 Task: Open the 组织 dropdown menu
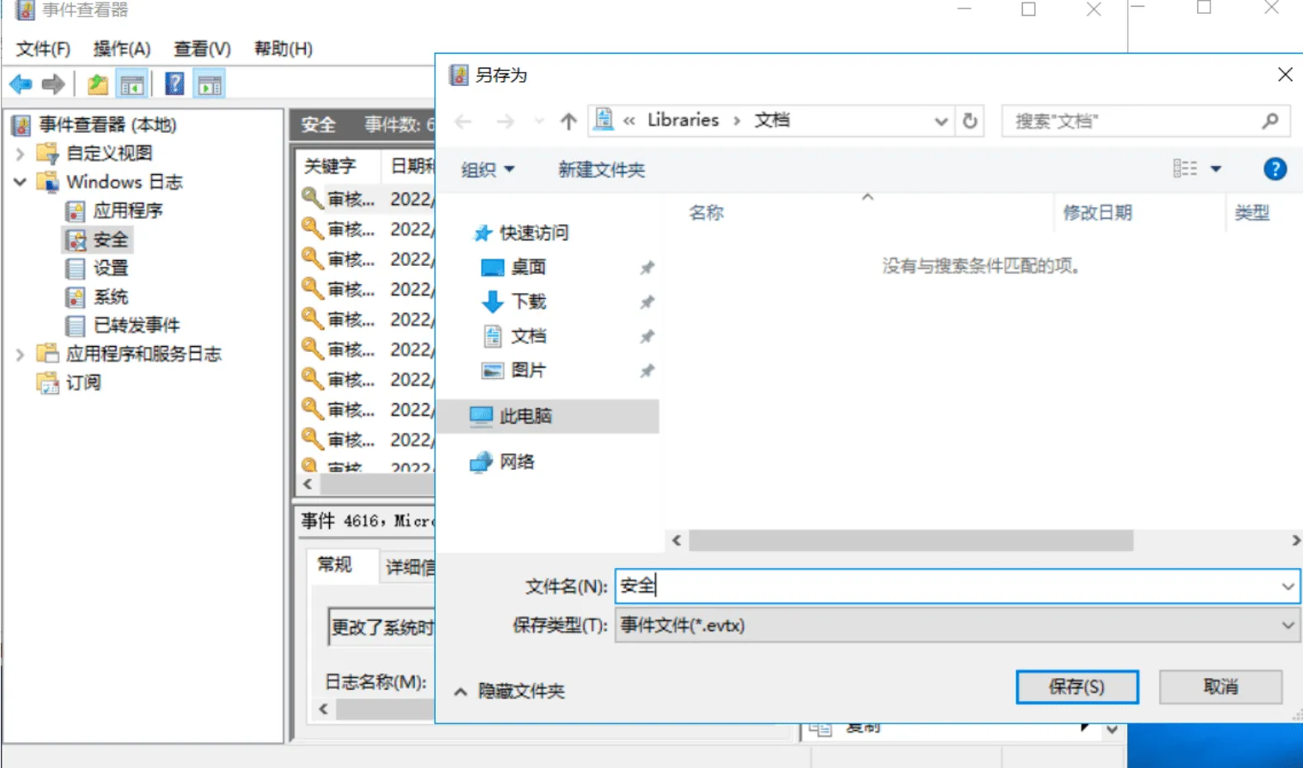[488, 170]
